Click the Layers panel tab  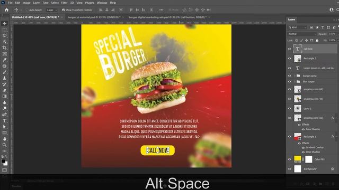[x=291, y=20]
